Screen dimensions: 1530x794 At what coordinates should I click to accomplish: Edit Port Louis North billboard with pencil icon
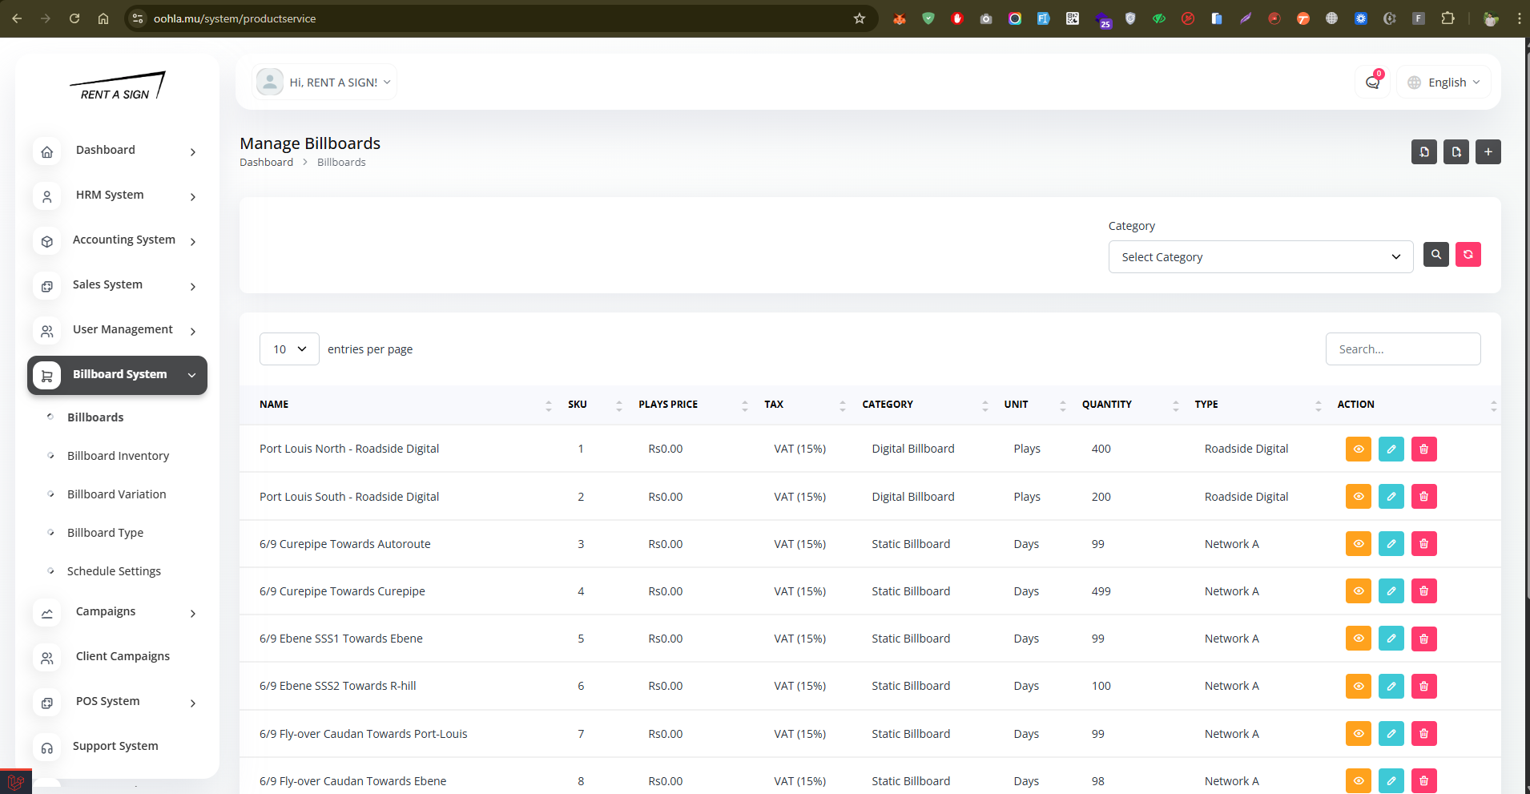(1391, 449)
